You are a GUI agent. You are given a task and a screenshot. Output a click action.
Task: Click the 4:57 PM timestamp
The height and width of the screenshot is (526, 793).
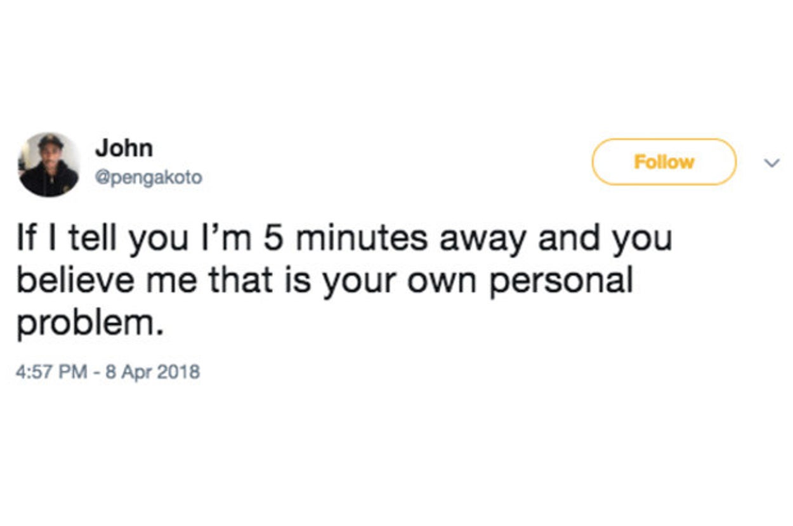52,371
